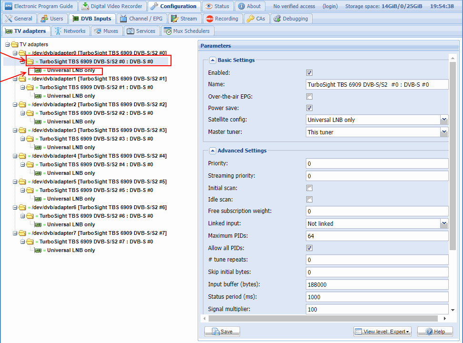Click folder icon of TurboSight #7 : DVB-S #0

(x=30, y=242)
